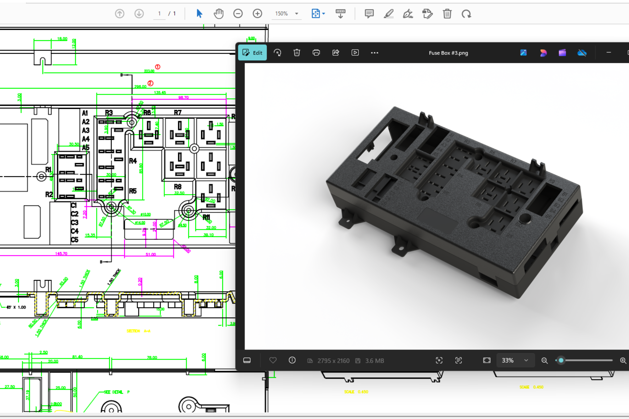Viewport: 629px width, 419px height.
Task: Click the 2795 x 2160 dimensions text
Action: point(333,361)
